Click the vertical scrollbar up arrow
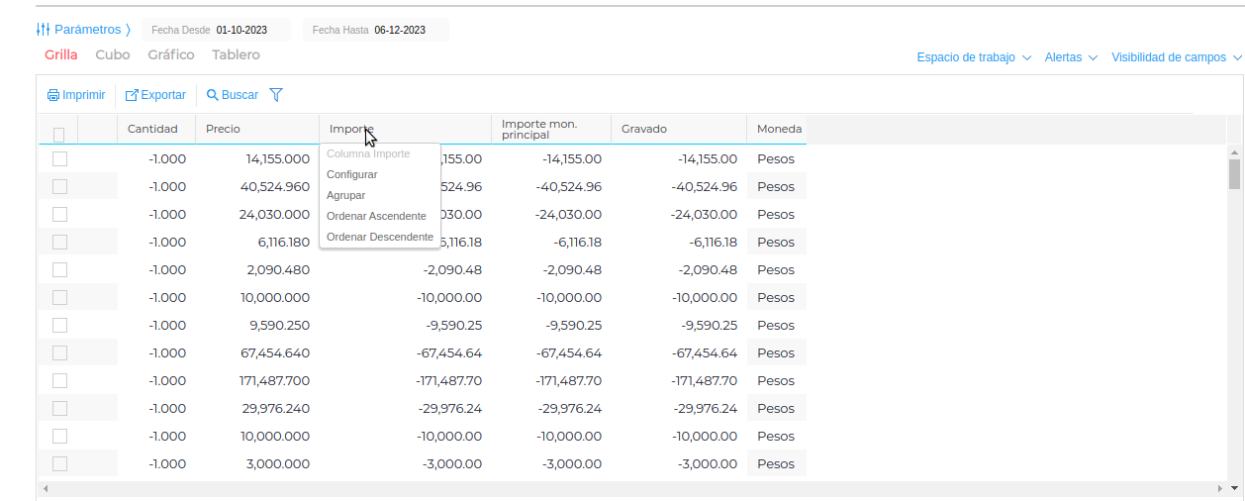The width and height of the screenshot is (1245, 501). pos(1234,152)
